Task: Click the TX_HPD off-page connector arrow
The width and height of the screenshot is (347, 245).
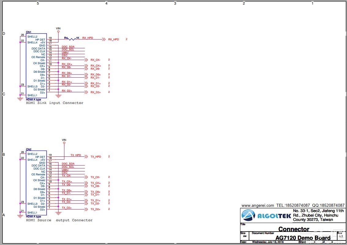Action: tap(86, 156)
